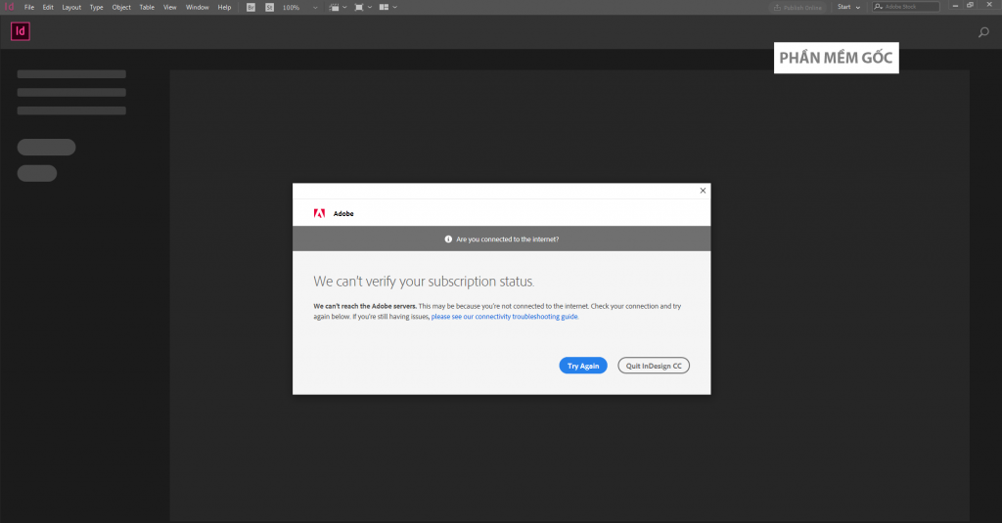The height and width of the screenshot is (523, 1002).
Task: Click the InDesign app icon in the menu bar
Action: (9, 7)
